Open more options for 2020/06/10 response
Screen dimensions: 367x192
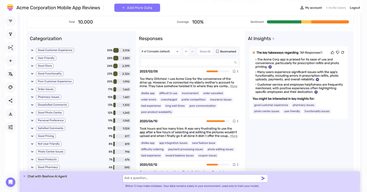[x=238, y=121]
